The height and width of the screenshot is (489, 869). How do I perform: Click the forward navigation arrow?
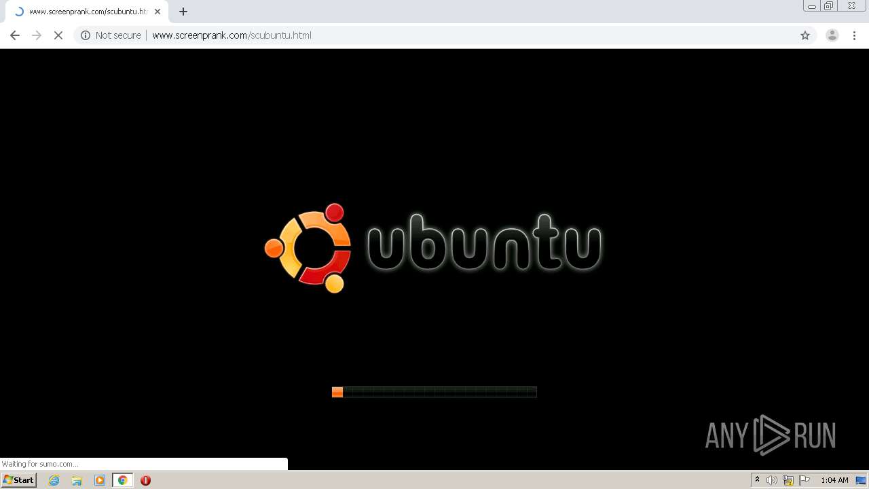click(x=37, y=35)
